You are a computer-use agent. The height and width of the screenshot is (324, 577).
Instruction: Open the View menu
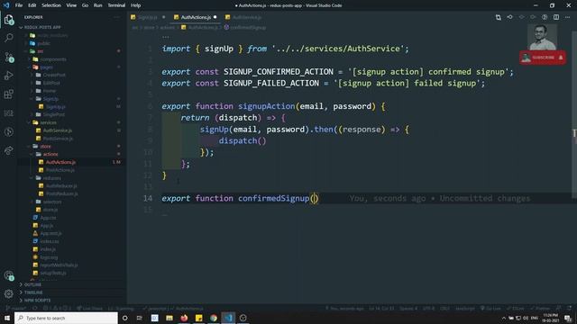pyautogui.click(x=71, y=5)
